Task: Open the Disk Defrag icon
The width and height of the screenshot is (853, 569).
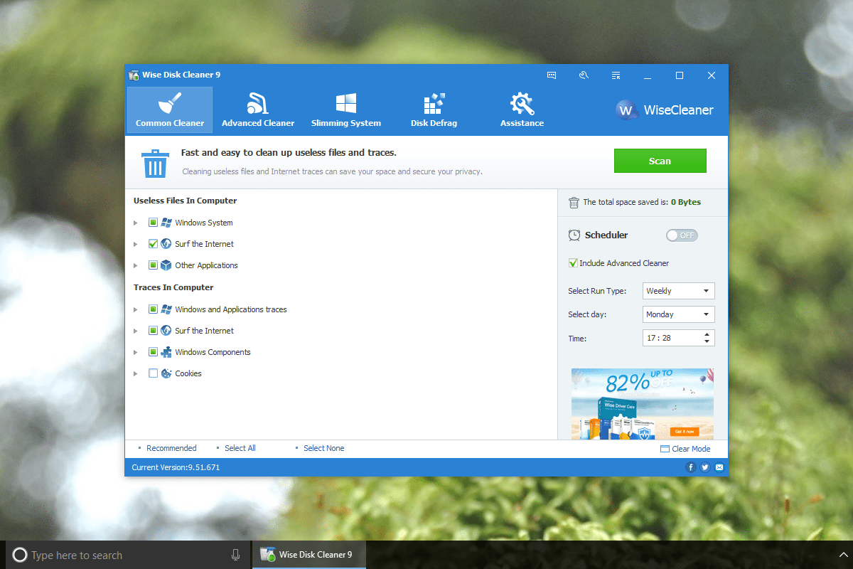Action: click(x=434, y=105)
